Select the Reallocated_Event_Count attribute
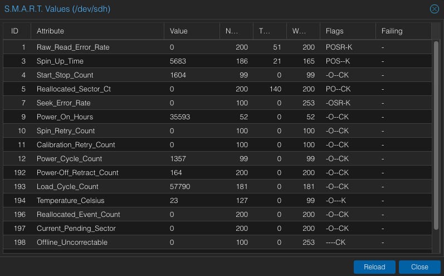The height and width of the screenshot is (276, 444). (79, 214)
